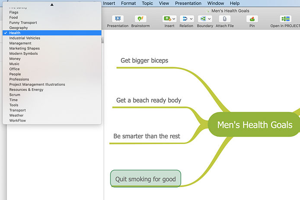
Task: Pick Professions from the list
Action: 52,79
